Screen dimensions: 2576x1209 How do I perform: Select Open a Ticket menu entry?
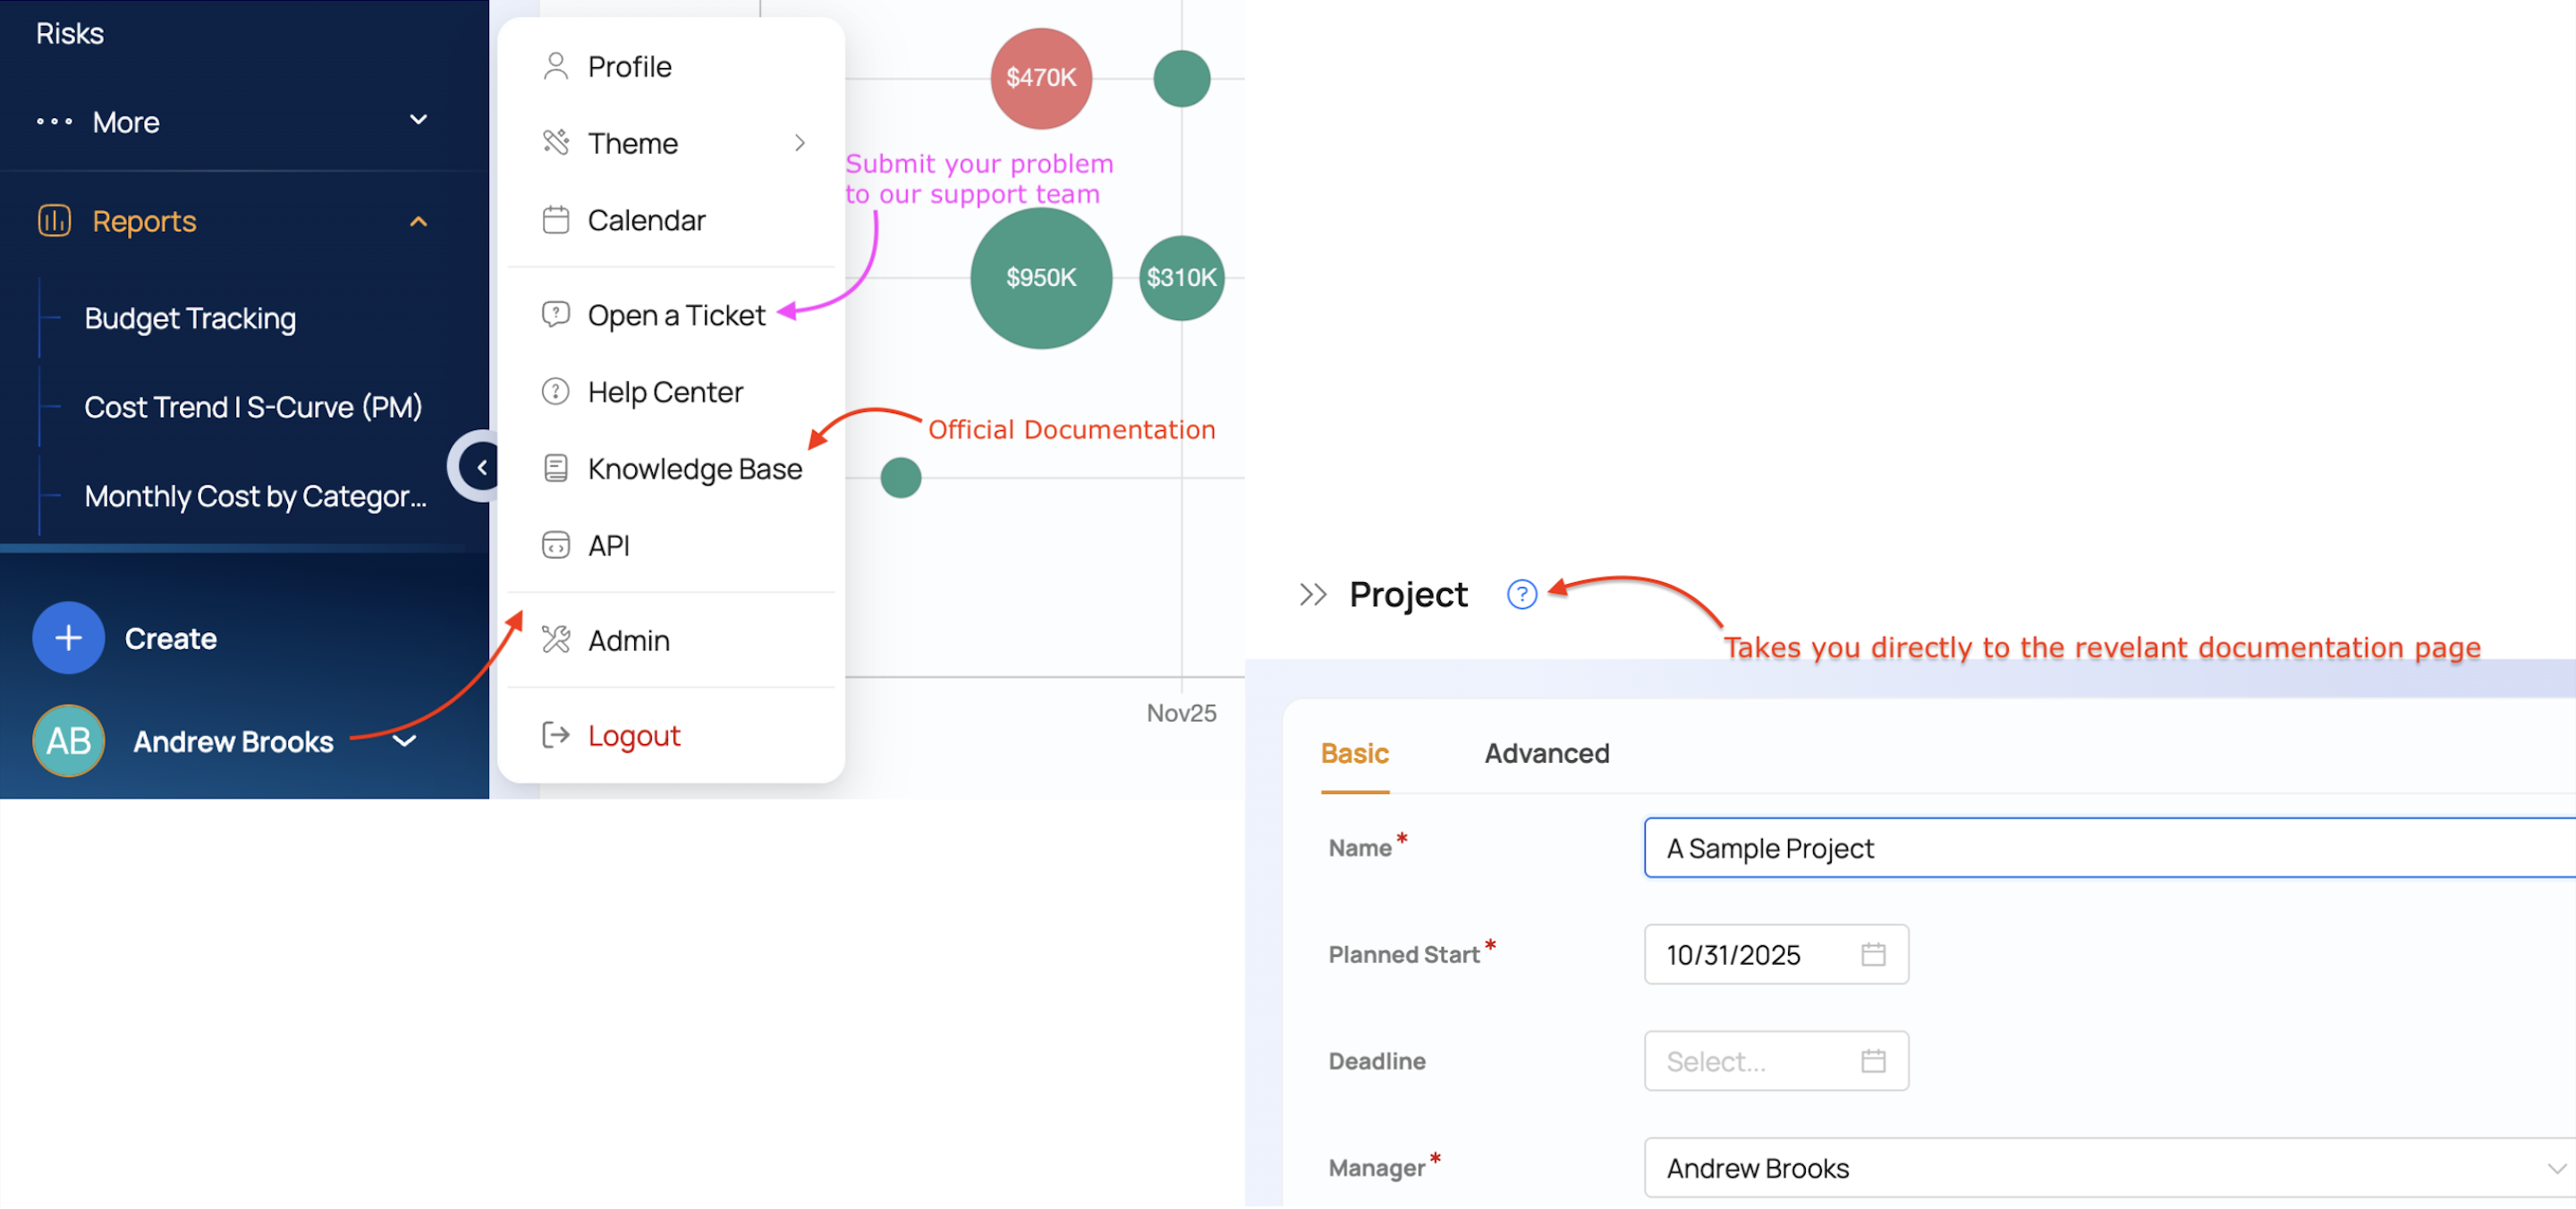tap(676, 316)
